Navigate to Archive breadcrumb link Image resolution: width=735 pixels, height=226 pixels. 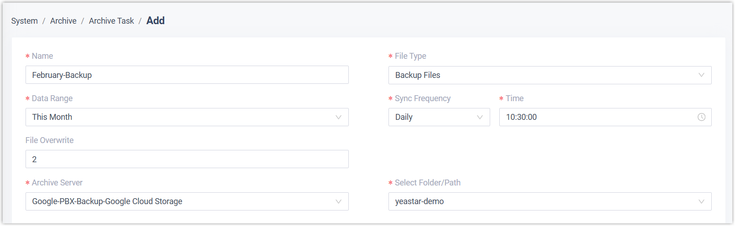(x=63, y=21)
